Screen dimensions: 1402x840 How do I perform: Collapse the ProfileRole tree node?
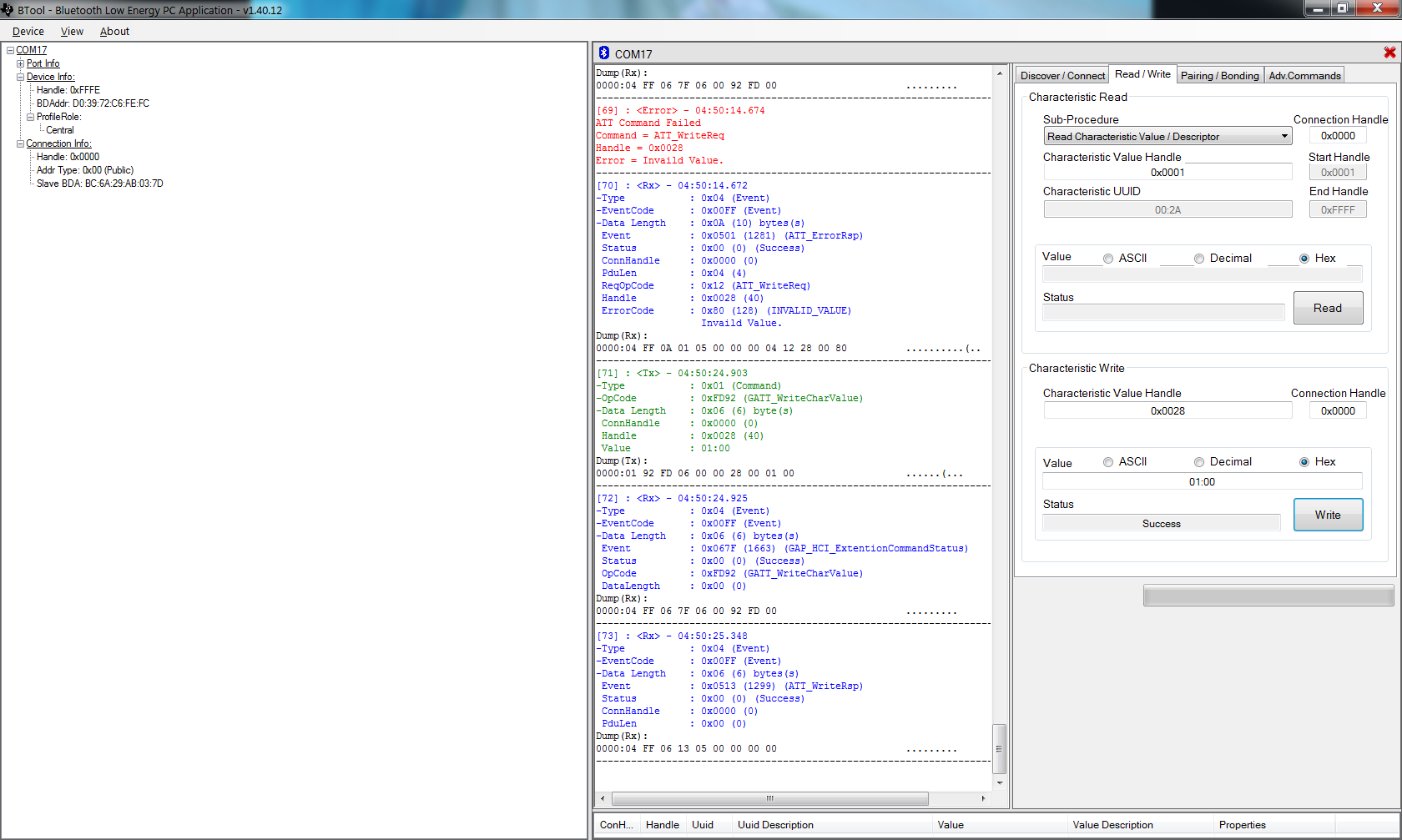tap(30, 117)
